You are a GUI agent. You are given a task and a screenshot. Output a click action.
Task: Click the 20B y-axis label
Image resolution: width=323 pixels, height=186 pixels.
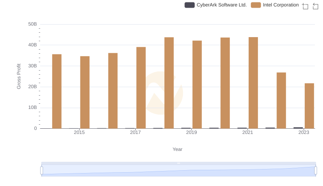[33, 87]
